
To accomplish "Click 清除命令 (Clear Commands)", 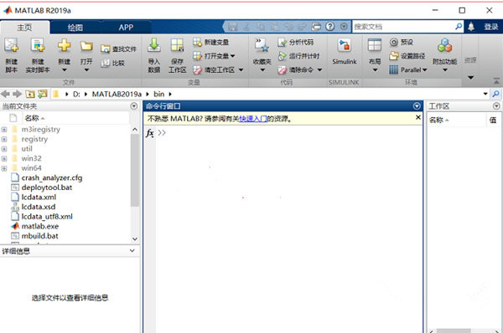I will click(296, 69).
